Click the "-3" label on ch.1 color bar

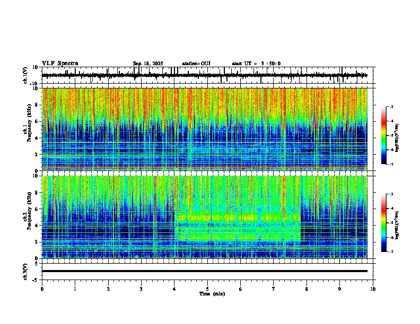(391, 107)
